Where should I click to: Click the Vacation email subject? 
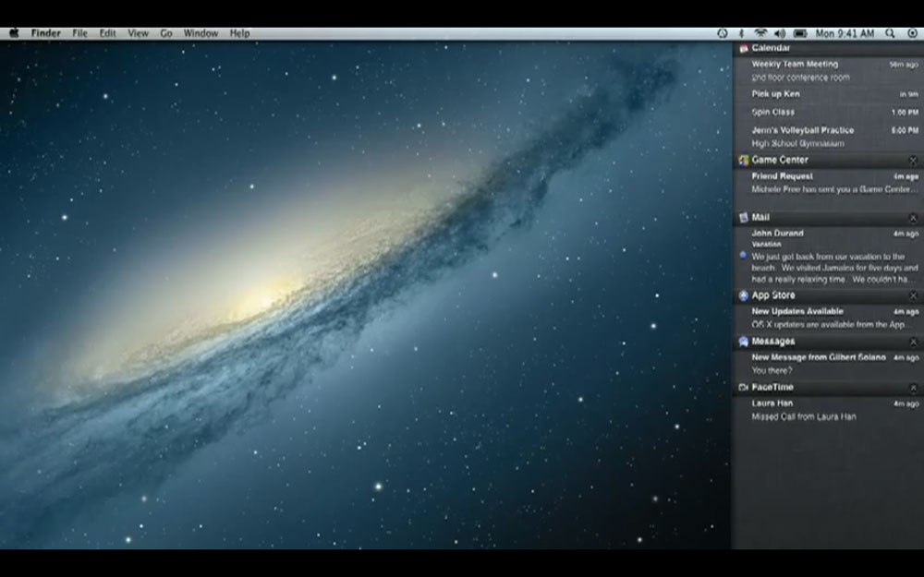[x=766, y=245]
